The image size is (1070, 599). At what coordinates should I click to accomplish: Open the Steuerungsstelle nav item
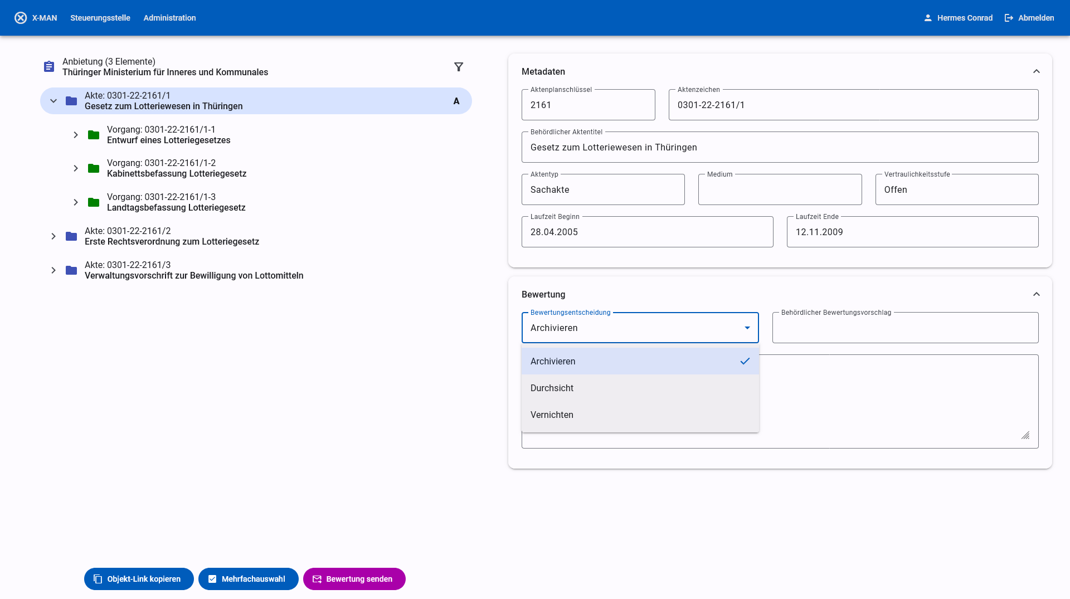point(100,18)
